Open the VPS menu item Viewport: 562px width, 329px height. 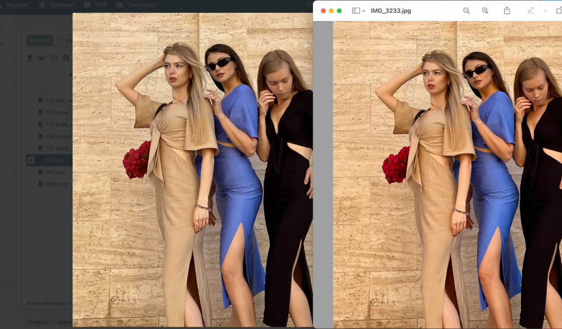point(101,4)
